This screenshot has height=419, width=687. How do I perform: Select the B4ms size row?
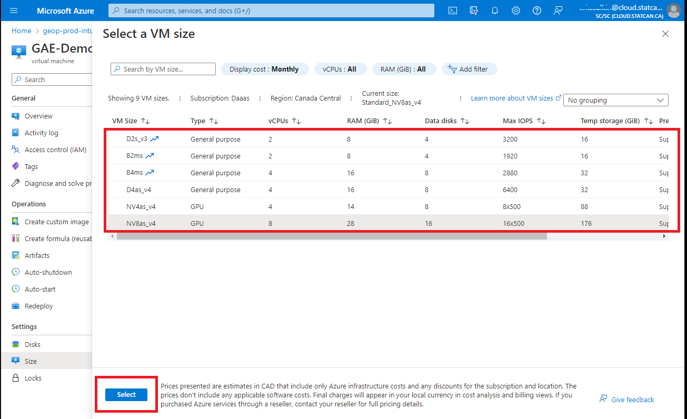coord(388,173)
